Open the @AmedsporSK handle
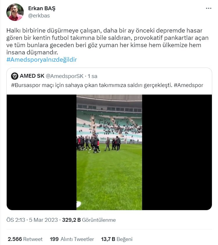The height and width of the screenshot is (245, 218). pos(65,76)
